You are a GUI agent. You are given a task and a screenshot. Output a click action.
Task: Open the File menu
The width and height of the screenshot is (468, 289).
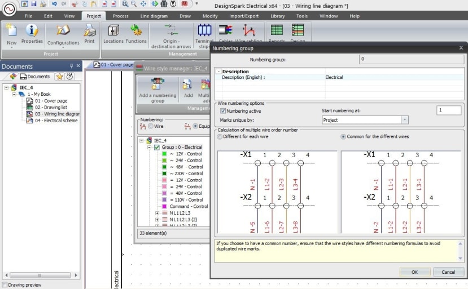click(28, 16)
